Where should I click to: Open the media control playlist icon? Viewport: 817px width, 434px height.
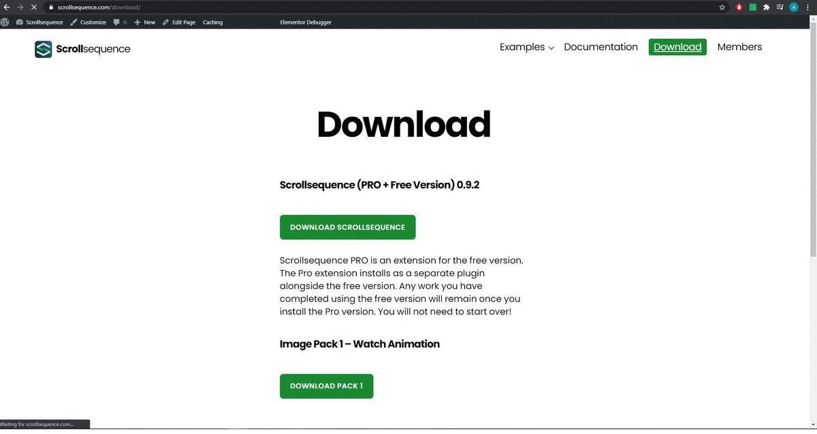click(780, 7)
